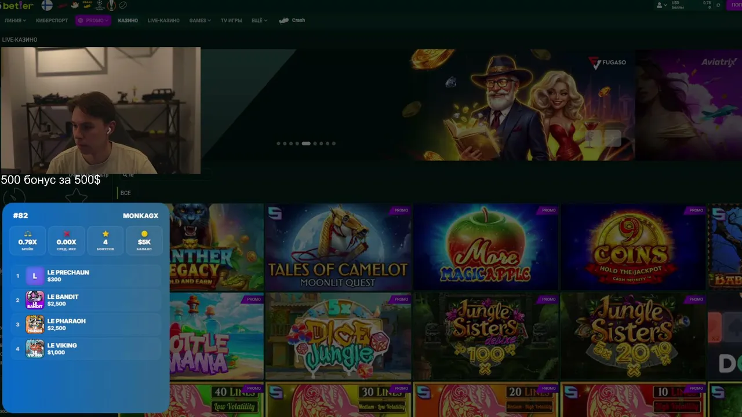Open the 30 Lines slot tile

(338, 400)
